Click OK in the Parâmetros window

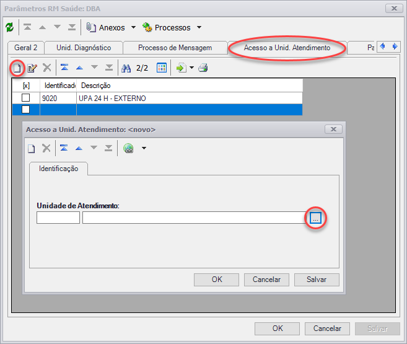pyautogui.click(x=277, y=329)
